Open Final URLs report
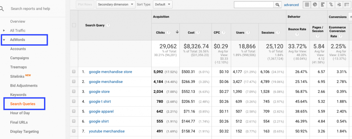 (x=19, y=122)
